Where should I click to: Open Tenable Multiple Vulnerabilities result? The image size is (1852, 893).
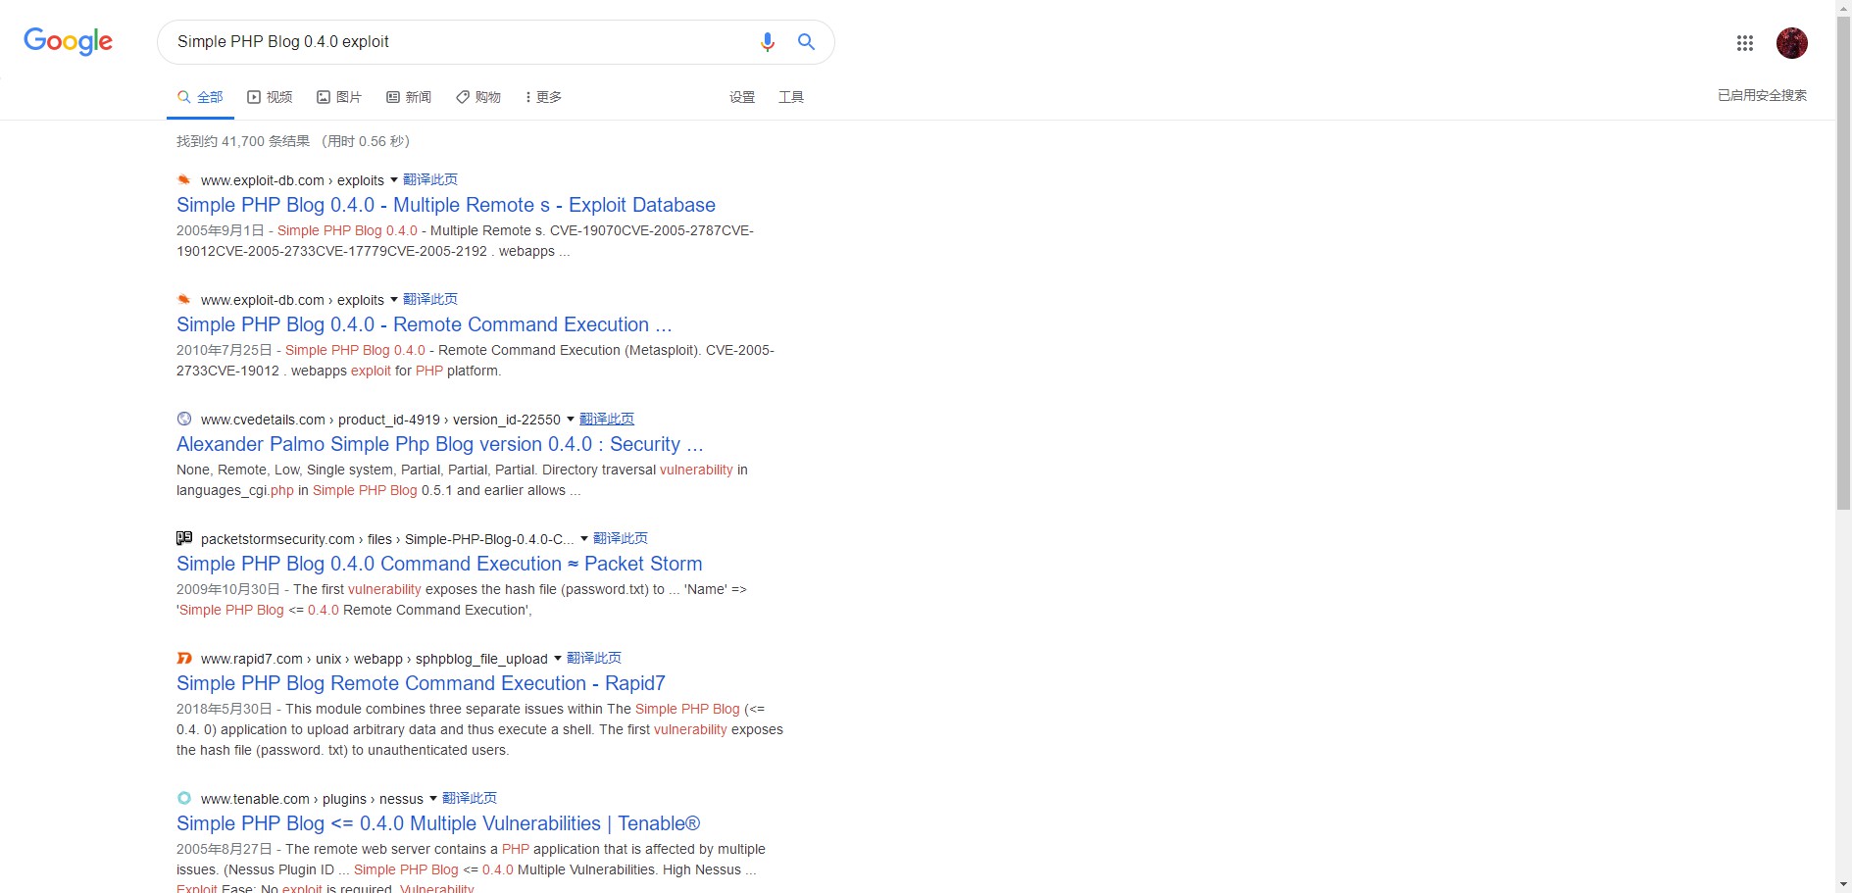[438, 823]
